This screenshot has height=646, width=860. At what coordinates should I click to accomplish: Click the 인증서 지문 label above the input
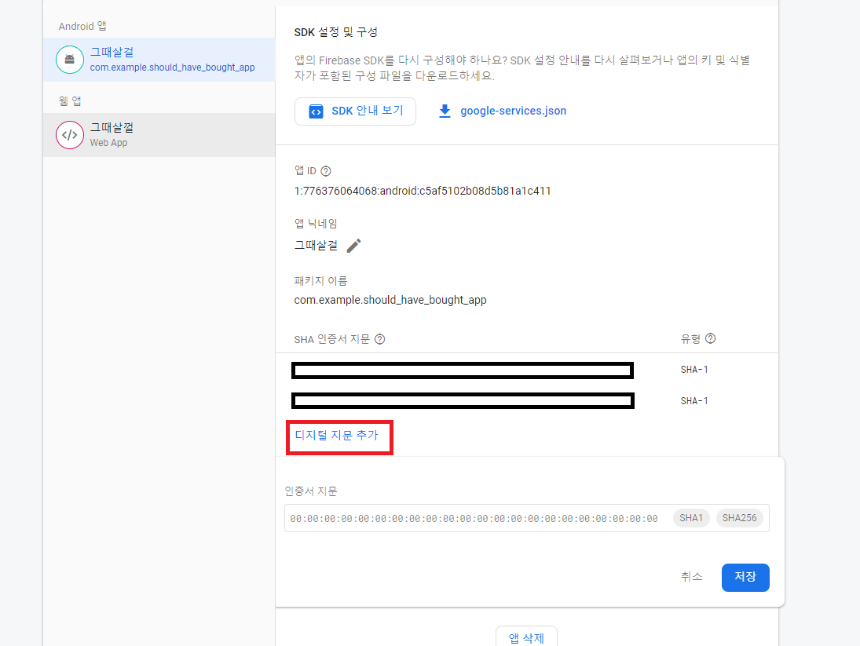[311, 491]
